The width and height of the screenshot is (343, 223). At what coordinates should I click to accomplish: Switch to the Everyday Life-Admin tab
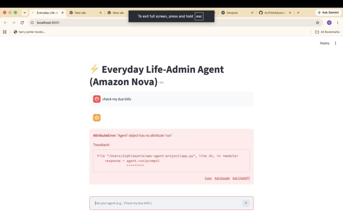pyautogui.click(x=47, y=13)
